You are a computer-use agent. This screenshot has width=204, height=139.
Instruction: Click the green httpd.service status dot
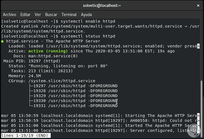coord(3,41)
